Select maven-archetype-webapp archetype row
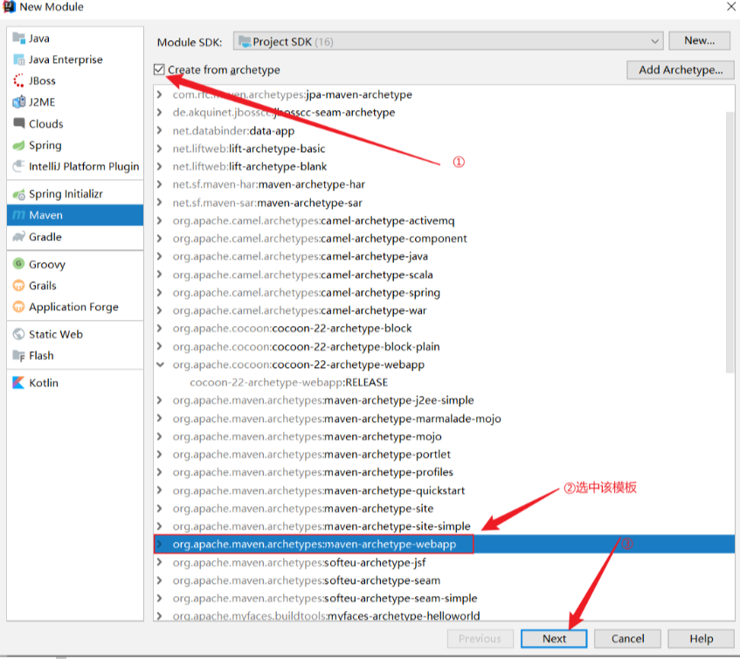This screenshot has height=659, width=740. pos(444,545)
